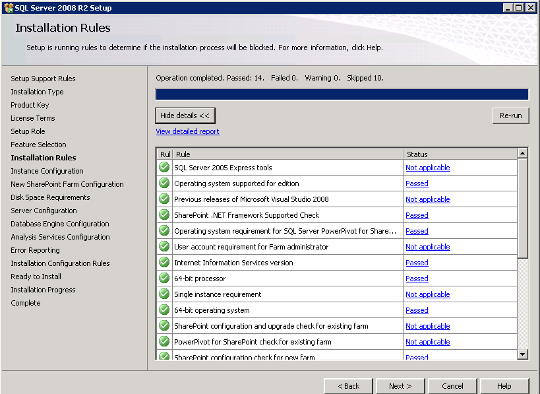Click green check icon for SQL Server 2005 Express tools
The image size is (540, 394).
pos(164,167)
